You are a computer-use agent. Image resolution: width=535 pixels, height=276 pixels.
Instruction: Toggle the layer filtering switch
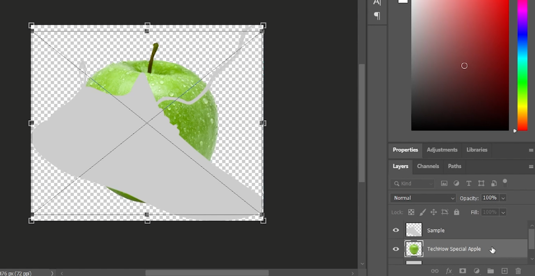505,182
